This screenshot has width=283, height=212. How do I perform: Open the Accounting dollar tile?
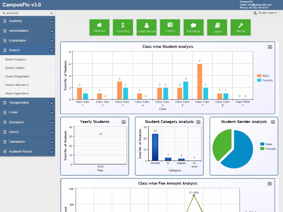123,27
